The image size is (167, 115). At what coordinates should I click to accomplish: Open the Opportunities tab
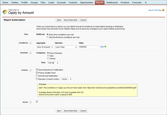[x=86, y=2]
